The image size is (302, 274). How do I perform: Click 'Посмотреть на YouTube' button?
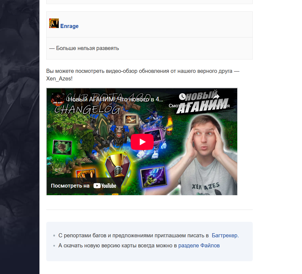click(x=84, y=186)
